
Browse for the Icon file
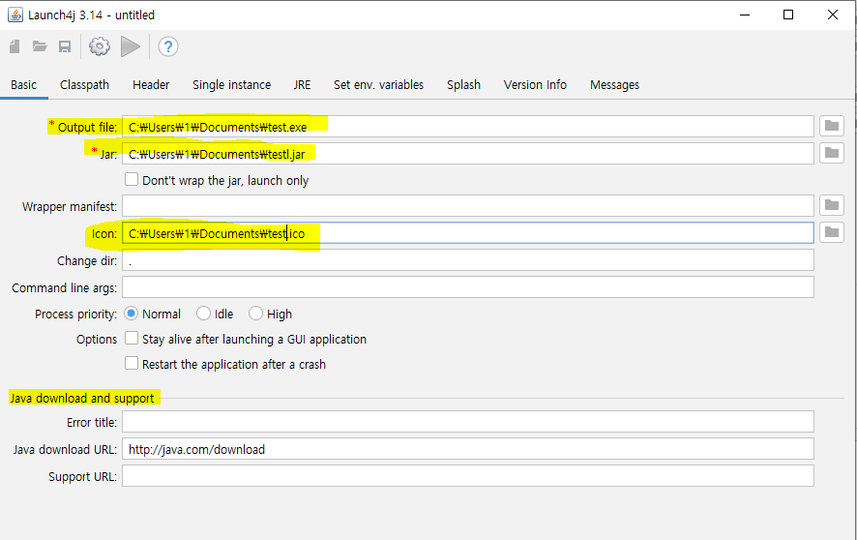tap(832, 232)
